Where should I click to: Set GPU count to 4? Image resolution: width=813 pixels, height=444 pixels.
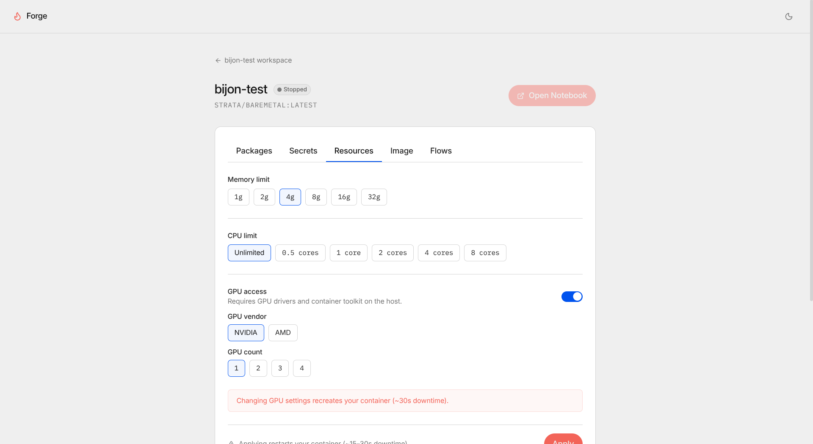click(x=302, y=368)
